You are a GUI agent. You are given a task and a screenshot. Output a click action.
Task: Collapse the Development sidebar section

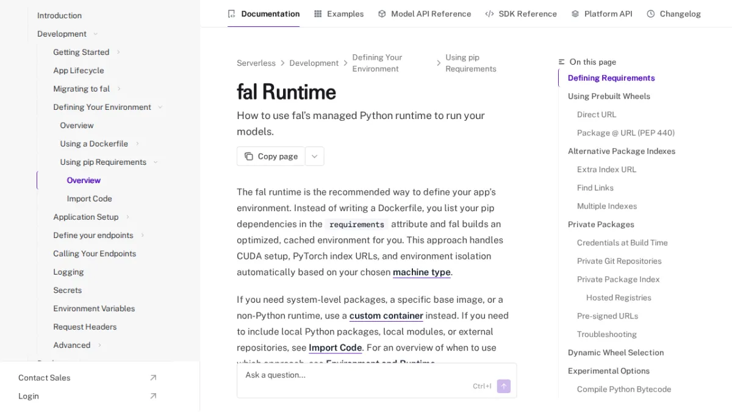point(95,34)
